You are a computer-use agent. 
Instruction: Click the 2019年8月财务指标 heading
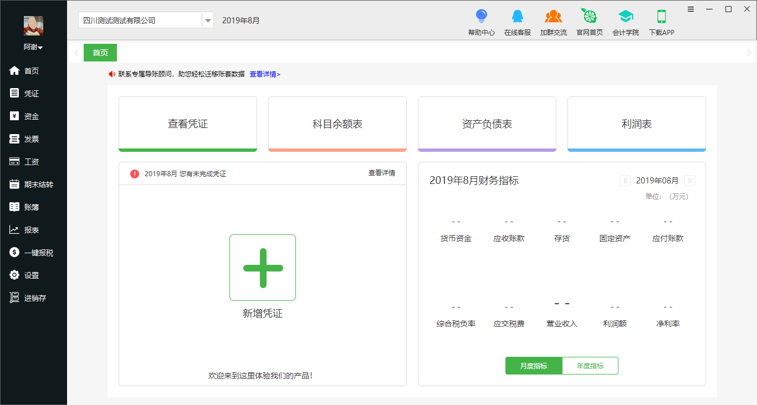coord(474,181)
